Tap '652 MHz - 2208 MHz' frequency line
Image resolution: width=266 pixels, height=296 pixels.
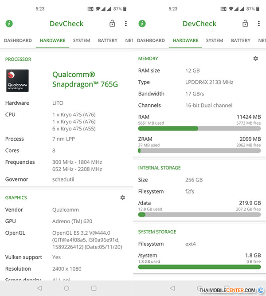(x=77, y=169)
